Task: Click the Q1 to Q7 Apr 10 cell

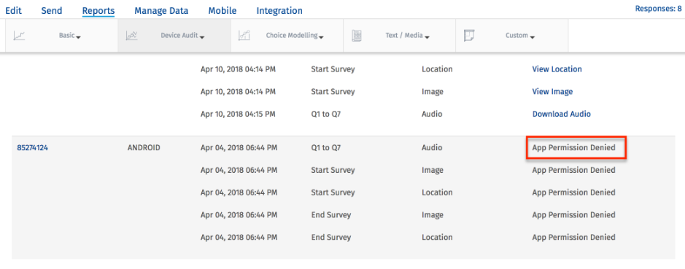Action: pyautogui.click(x=326, y=114)
